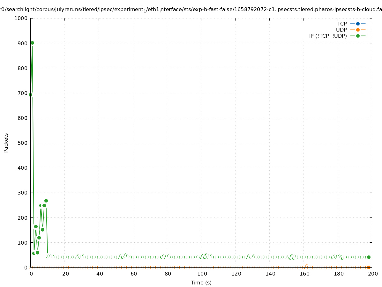382x287 pixels.
Task: Click the file path title at the top
Action: pyautogui.click(x=191, y=10)
